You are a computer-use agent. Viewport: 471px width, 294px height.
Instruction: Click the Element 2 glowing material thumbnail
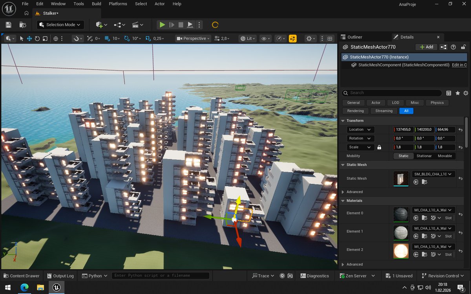(401, 251)
